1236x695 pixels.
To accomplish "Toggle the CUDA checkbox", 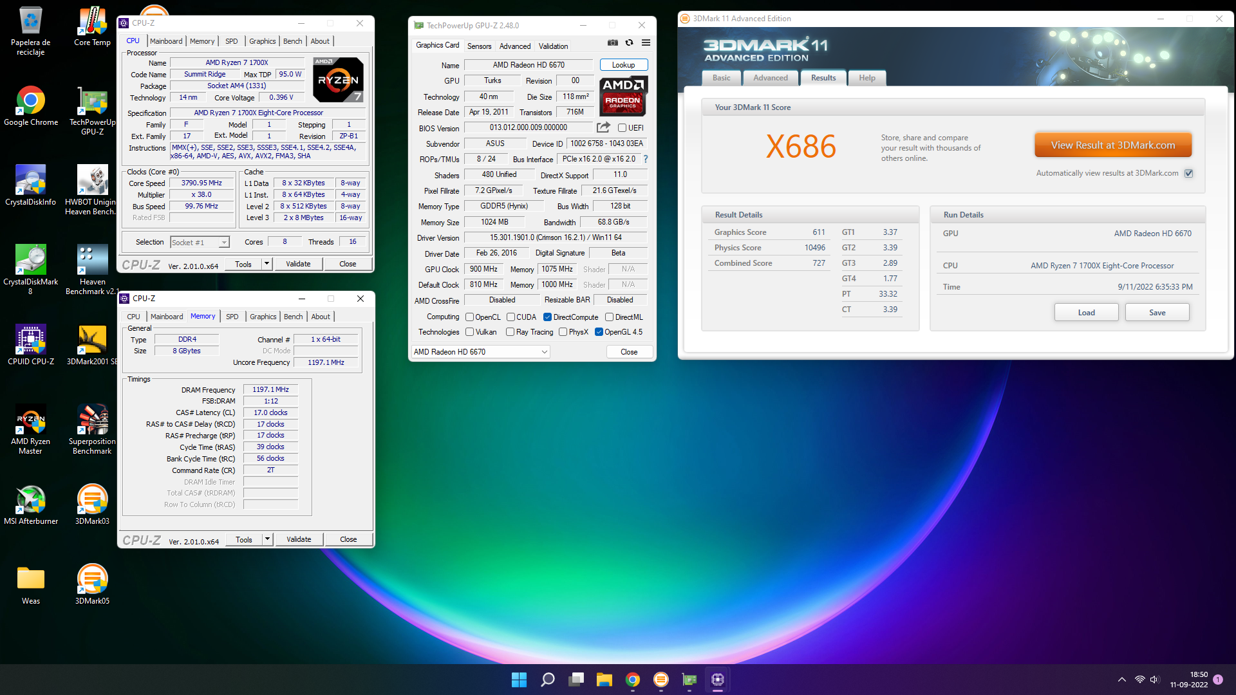I will coord(510,317).
